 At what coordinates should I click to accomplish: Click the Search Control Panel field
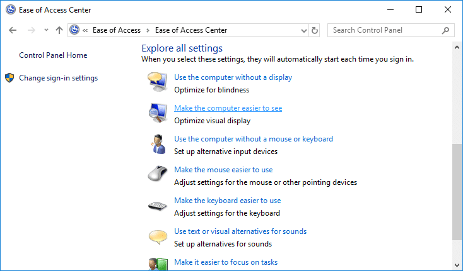(x=385, y=30)
